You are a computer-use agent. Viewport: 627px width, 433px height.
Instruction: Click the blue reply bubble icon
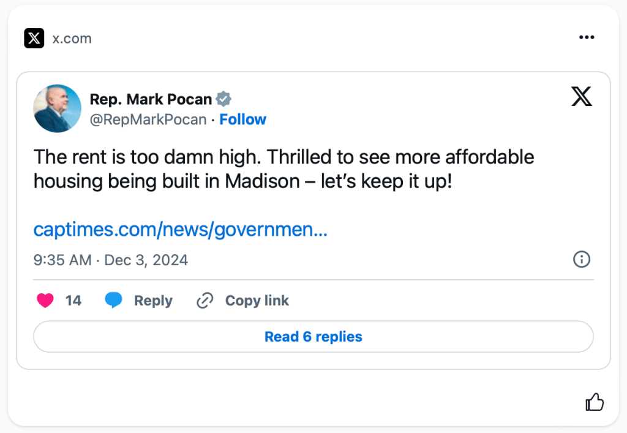[113, 301]
